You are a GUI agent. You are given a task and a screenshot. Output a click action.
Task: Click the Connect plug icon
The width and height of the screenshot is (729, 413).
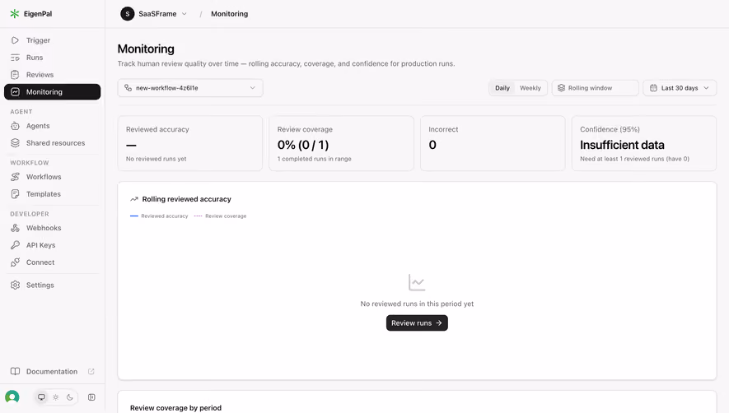point(16,262)
